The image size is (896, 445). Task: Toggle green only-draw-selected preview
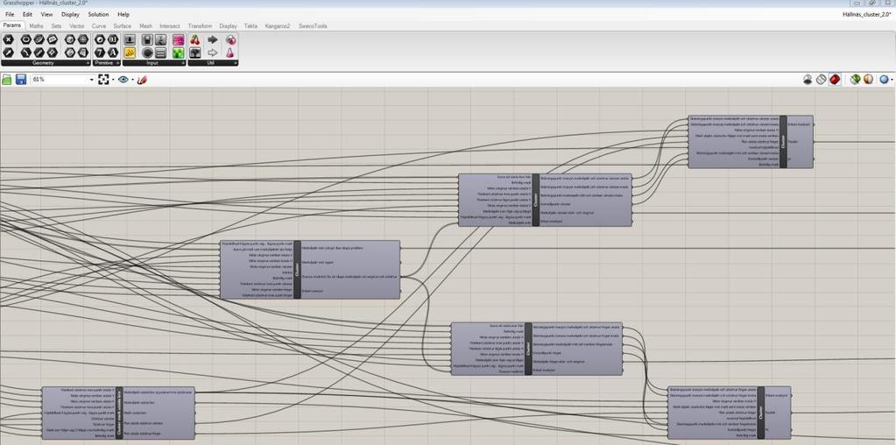tap(854, 80)
